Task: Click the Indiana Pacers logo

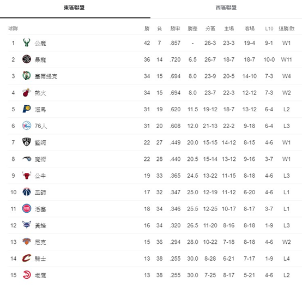Action: tap(27, 109)
